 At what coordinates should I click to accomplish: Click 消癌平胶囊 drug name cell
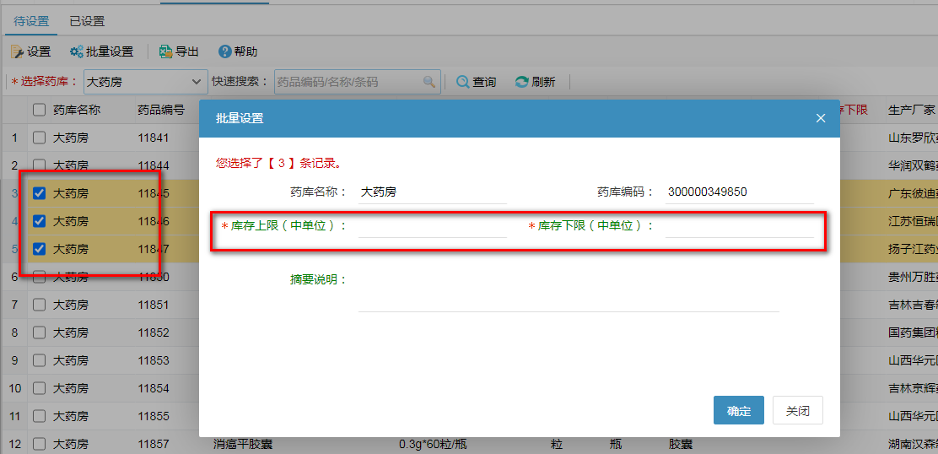click(x=243, y=445)
